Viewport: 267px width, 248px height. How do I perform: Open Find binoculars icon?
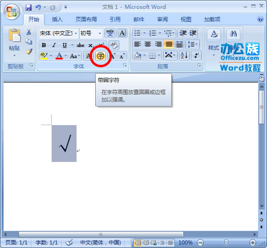(x=233, y=34)
